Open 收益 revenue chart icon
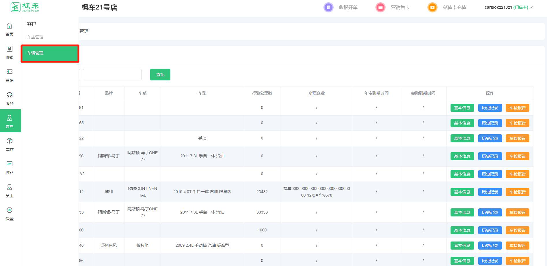Viewport: 547px width, 266px height. [x=10, y=164]
